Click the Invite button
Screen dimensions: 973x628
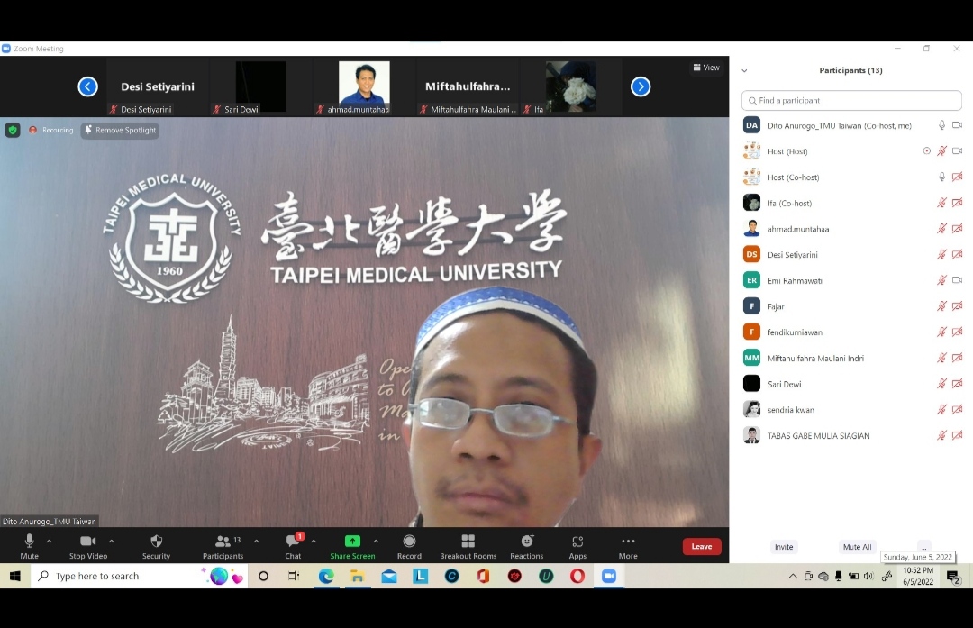(784, 547)
